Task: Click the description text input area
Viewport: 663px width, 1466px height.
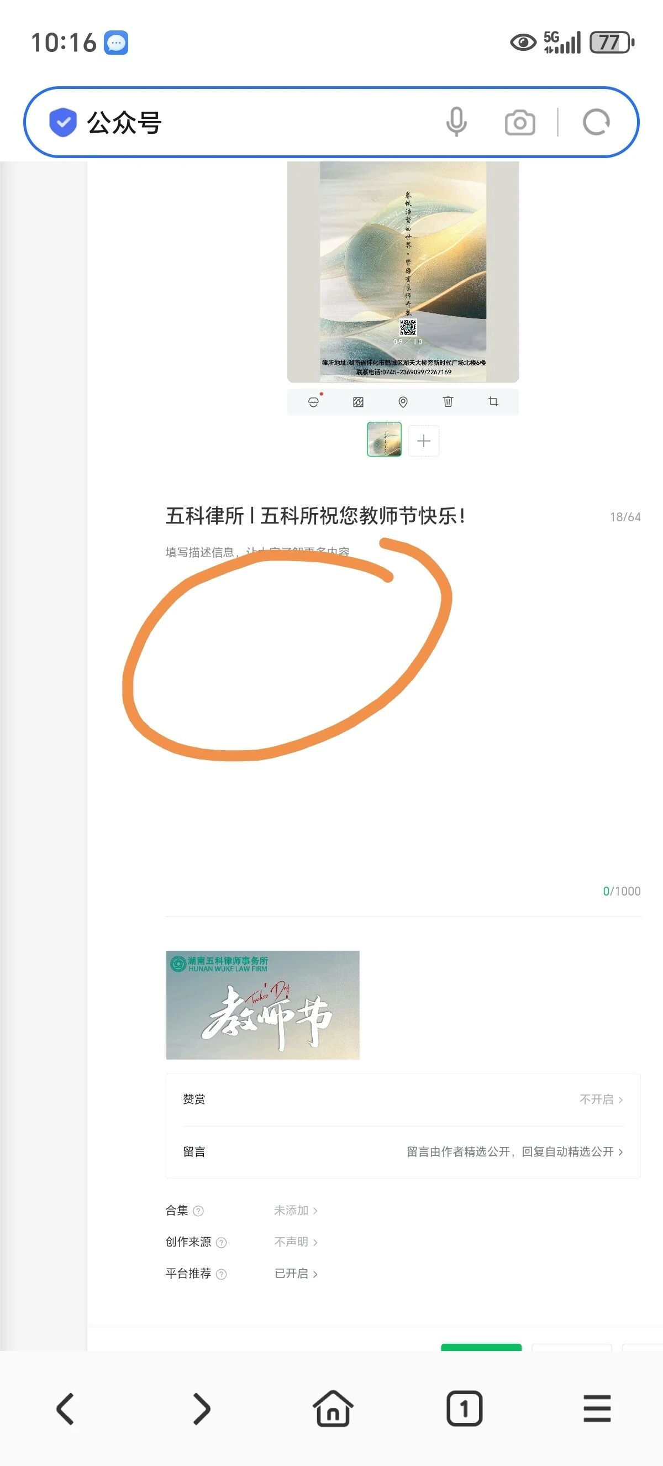Action: coord(403,711)
